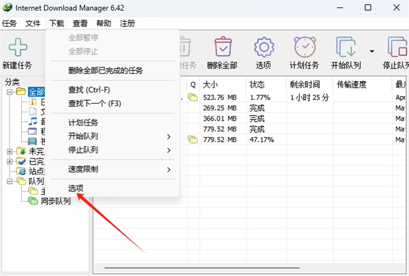Collapse the 队列 tree node
The image size is (409, 276).
[10, 181]
